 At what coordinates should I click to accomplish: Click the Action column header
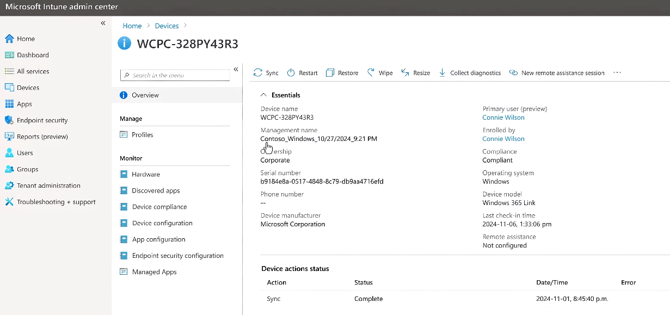coord(276,282)
